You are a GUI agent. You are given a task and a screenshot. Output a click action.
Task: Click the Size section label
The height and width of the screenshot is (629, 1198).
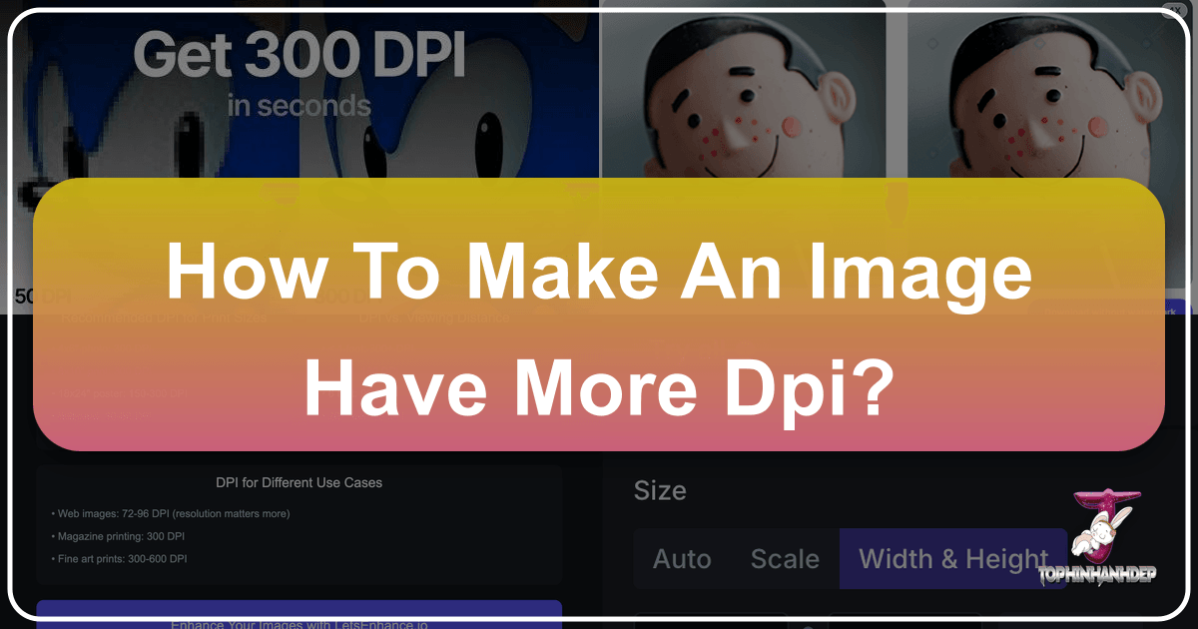click(660, 490)
